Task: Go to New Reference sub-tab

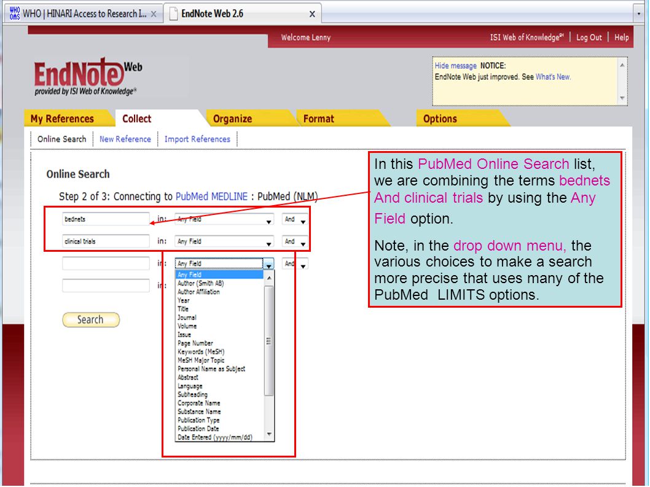Action: point(125,139)
